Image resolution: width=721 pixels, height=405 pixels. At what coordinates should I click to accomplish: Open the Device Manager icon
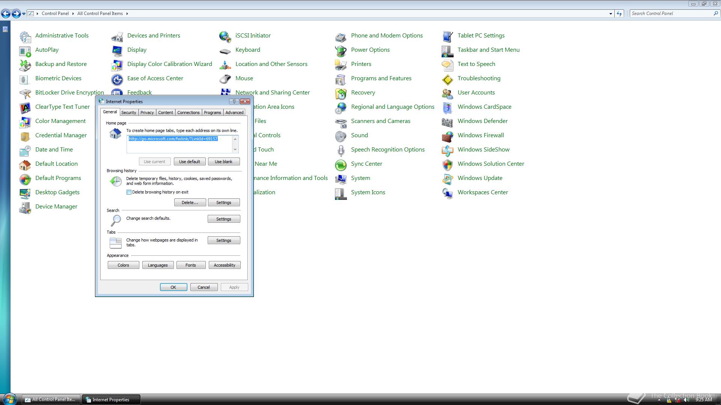pyautogui.click(x=25, y=207)
